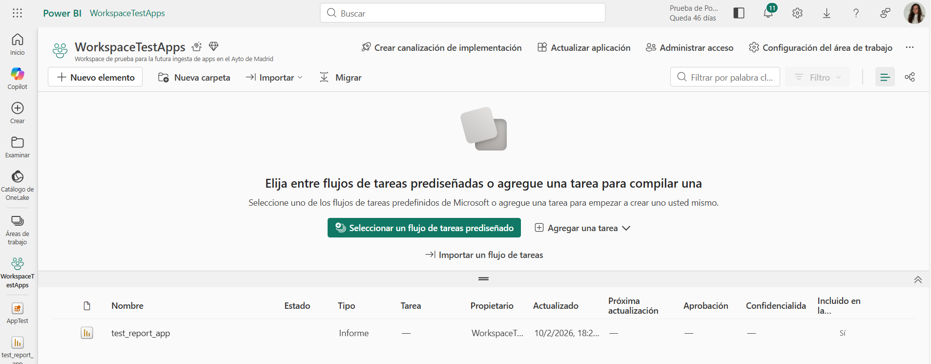This screenshot has height=364, width=931.
Task: Click into the Buscar search field
Action: [463, 13]
